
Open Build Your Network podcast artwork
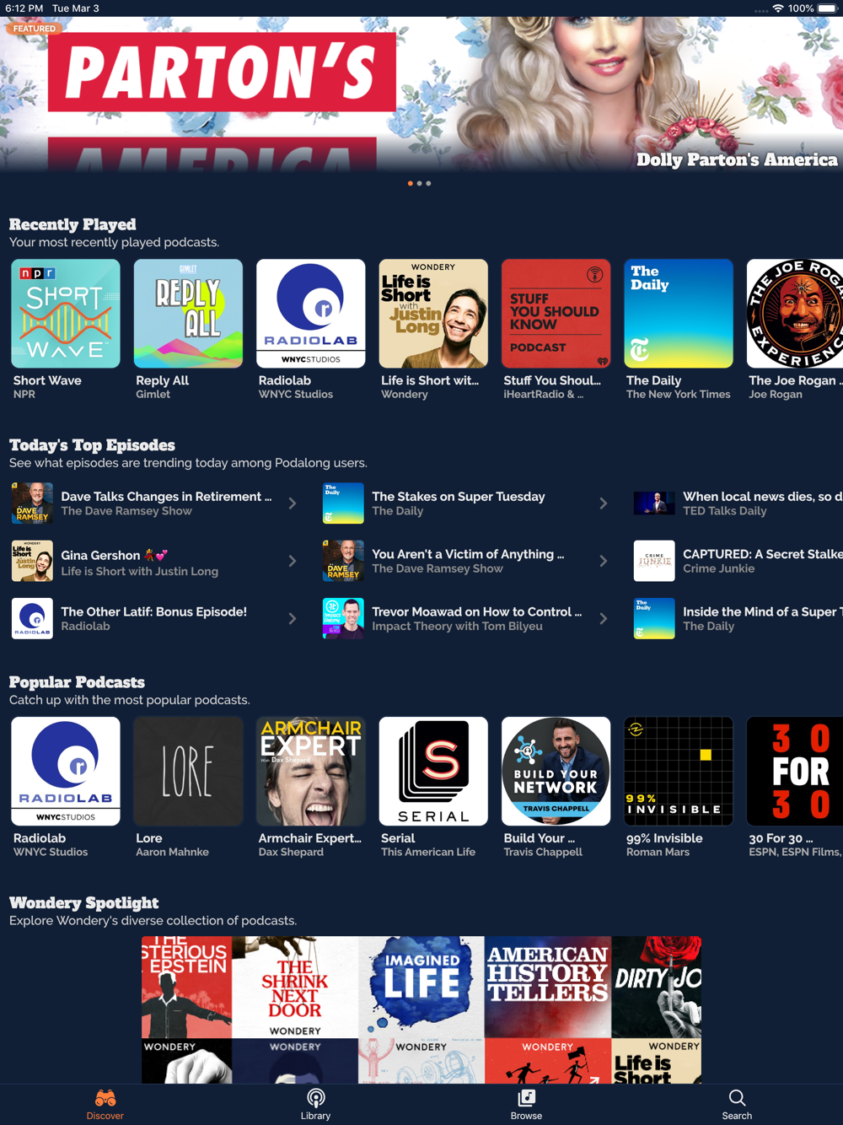tap(556, 772)
